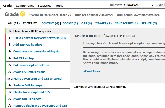165x108 pixels.
Task: Open the Tools tab
Action: pyautogui.click(x=59, y=5)
